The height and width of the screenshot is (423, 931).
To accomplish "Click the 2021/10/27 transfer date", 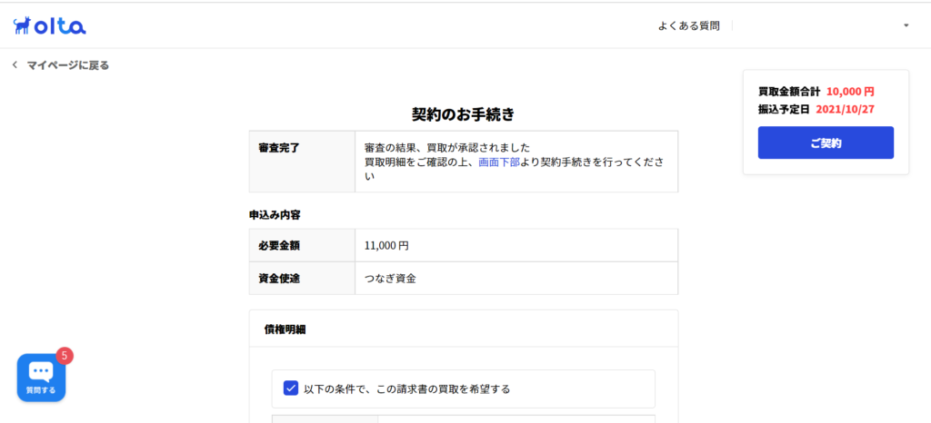I will [845, 110].
